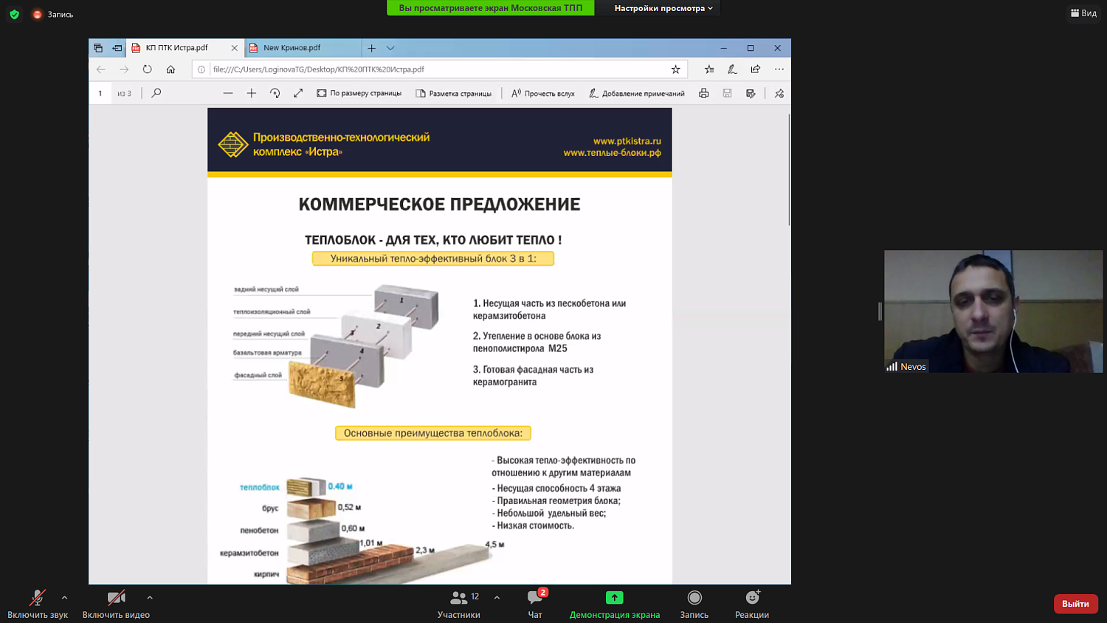
Task: Click the Zoom encryption shield icon
Action: (14, 14)
